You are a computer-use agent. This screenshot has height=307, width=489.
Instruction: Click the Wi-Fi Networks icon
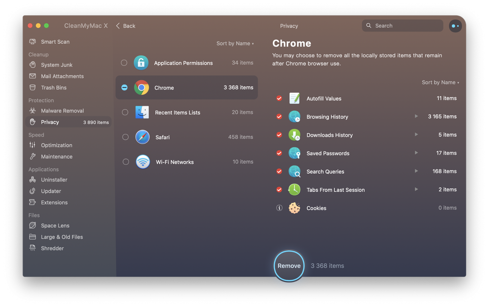point(143,162)
